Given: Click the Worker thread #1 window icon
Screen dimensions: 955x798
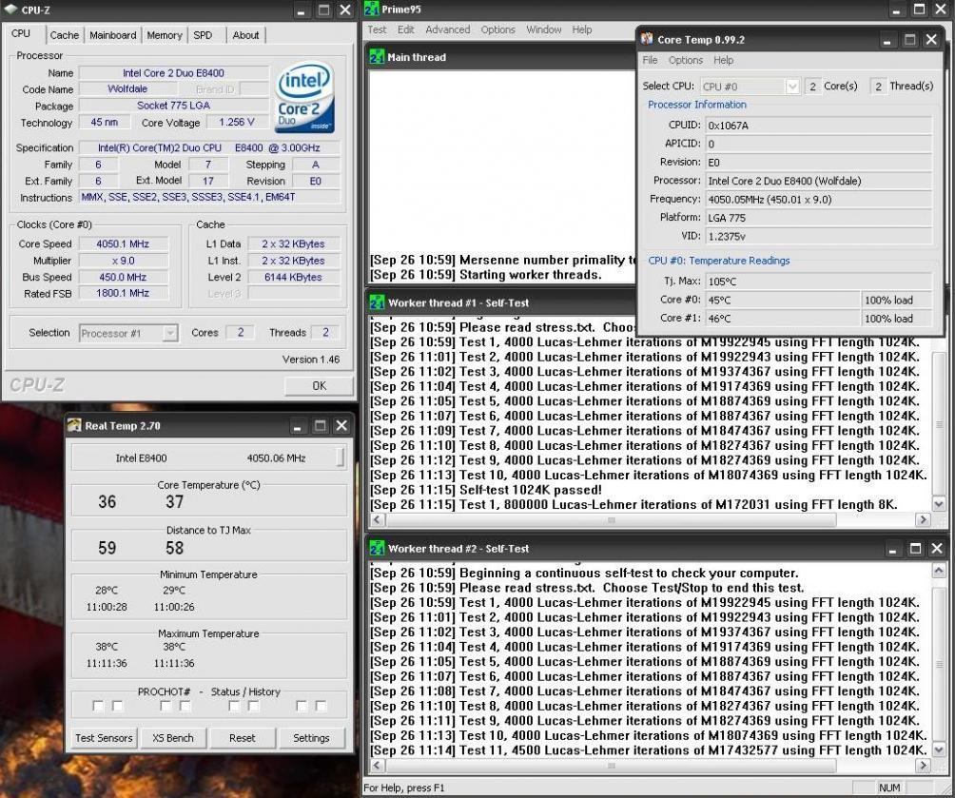Looking at the screenshot, I should (377, 302).
